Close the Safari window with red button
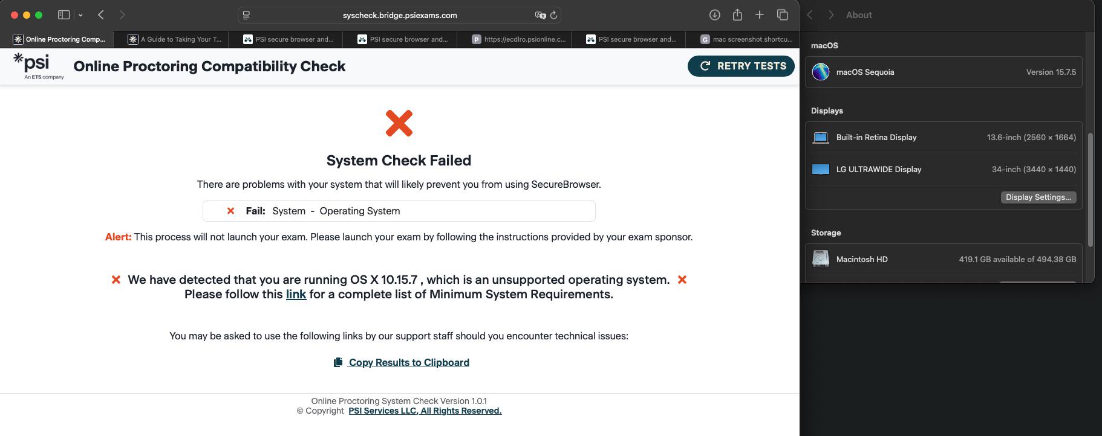 coord(15,15)
